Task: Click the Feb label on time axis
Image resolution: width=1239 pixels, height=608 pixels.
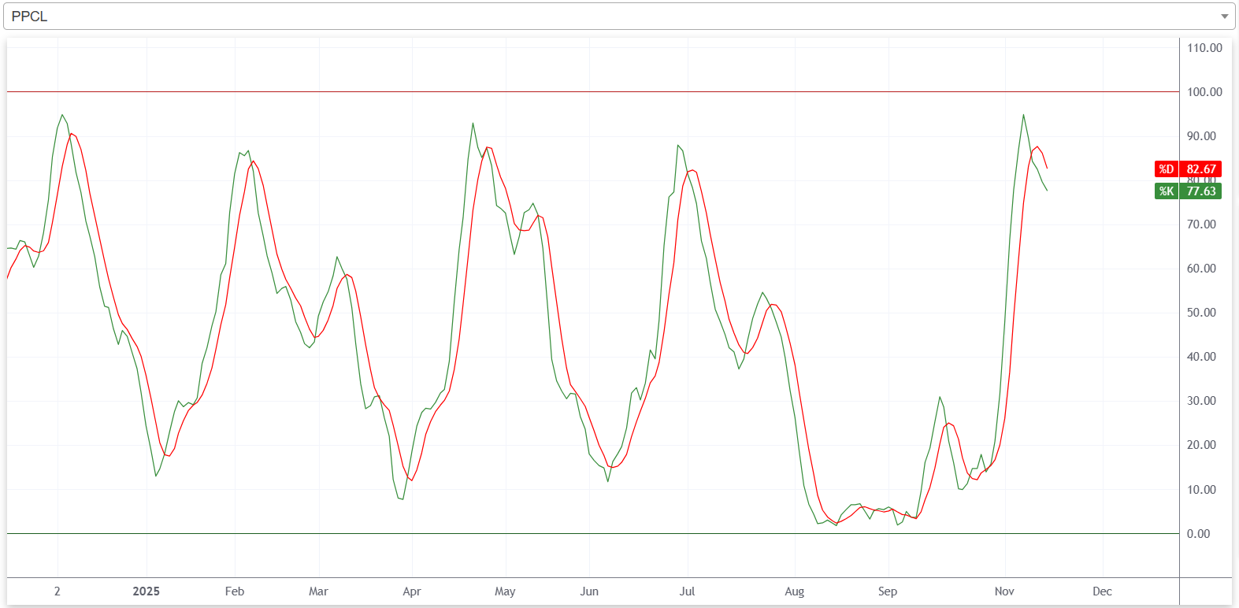Action: pyautogui.click(x=235, y=591)
